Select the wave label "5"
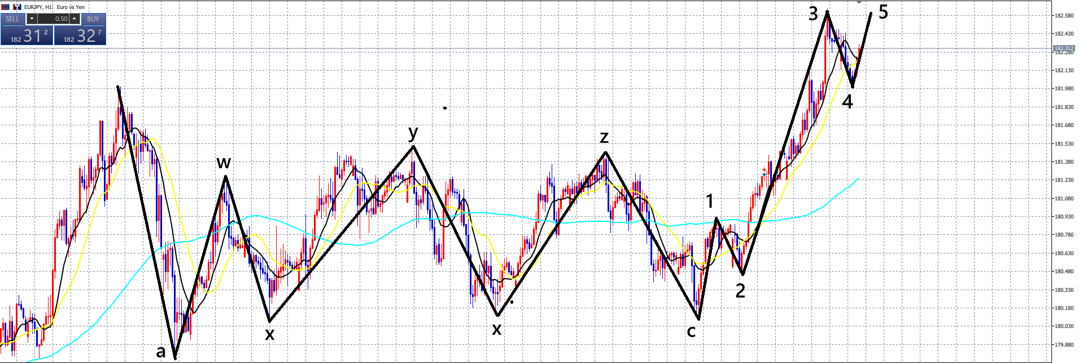 (883, 12)
